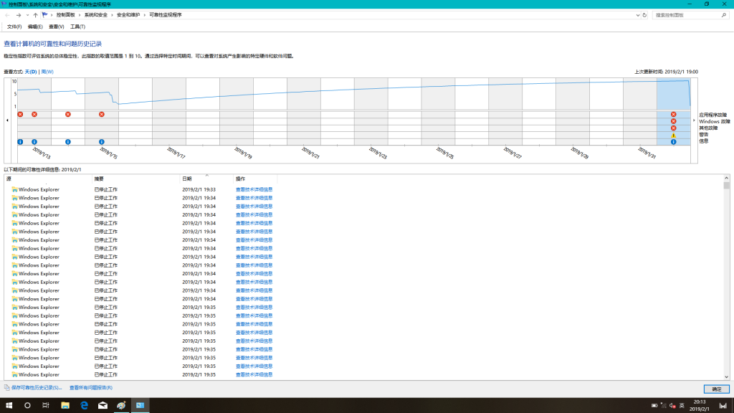Click the Windows failure icon in the last column

point(673,121)
